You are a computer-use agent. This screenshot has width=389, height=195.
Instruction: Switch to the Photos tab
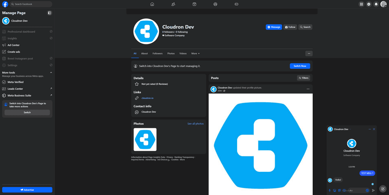171,53
